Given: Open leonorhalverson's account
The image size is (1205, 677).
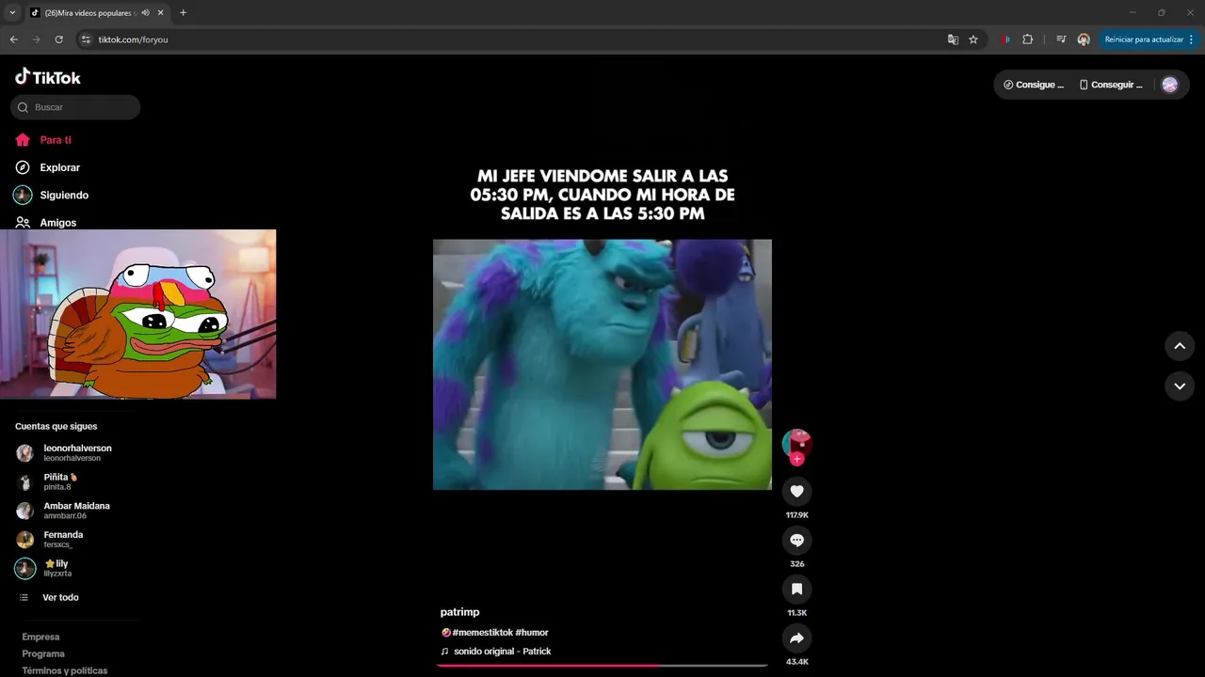Looking at the screenshot, I should (x=75, y=453).
